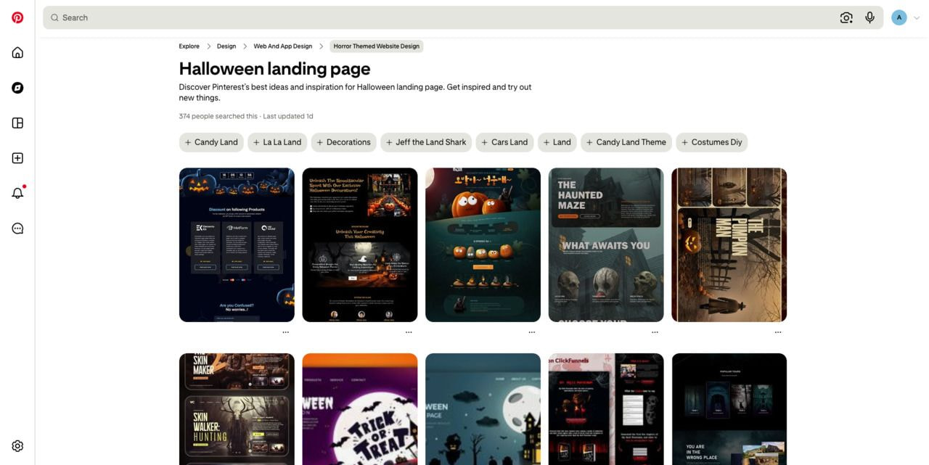Screen dimensions: 929x465
Task: Open messages chat bubble icon
Action: (x=17, y=229)
